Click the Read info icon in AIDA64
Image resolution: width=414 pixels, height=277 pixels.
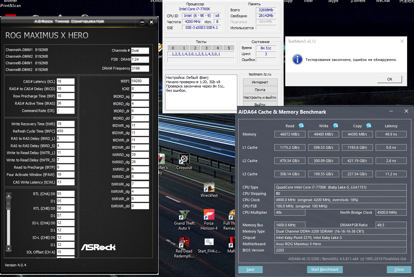[x=301, y=126]
